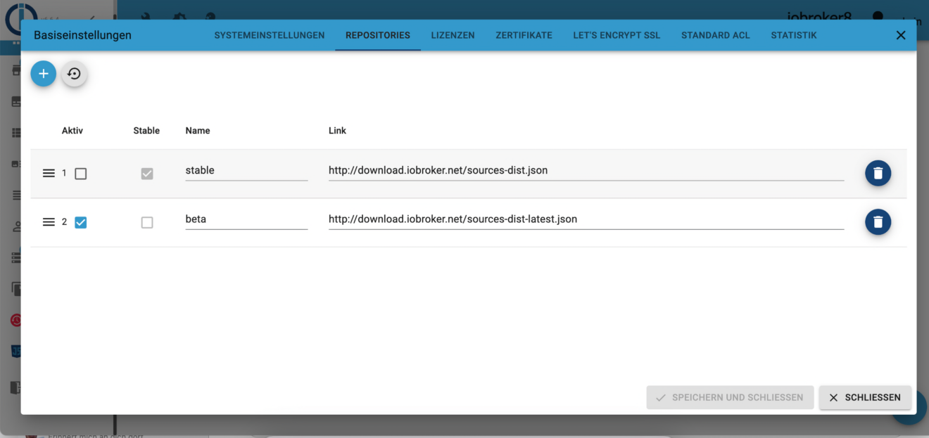Image resolution: width=929 pixels, height=438 pixels.
Task: Click the user avatar in header
Action: click(x=878, y=15)
